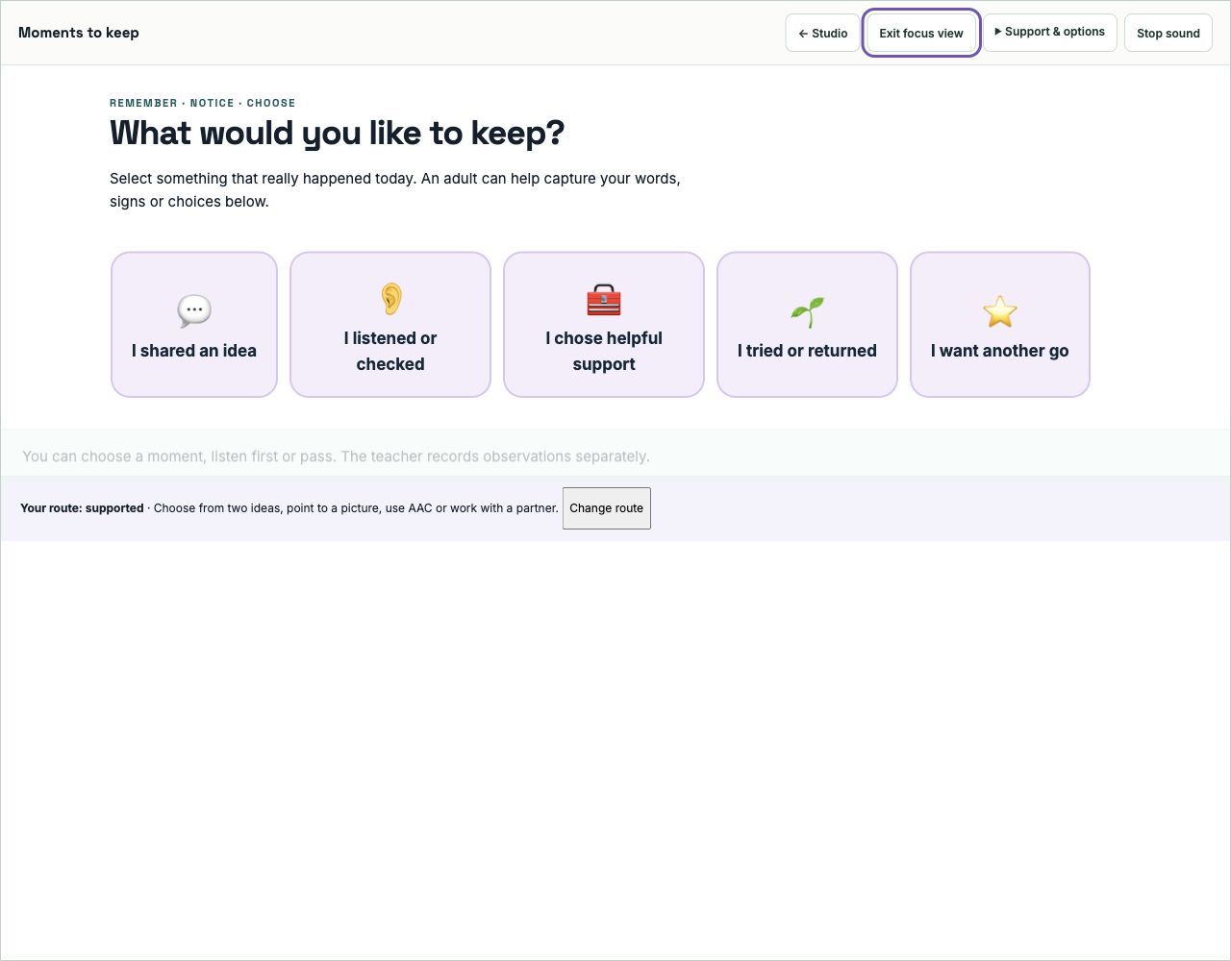Select "I chose helpful support" label

pyautogui.click(x=604, y=351)
